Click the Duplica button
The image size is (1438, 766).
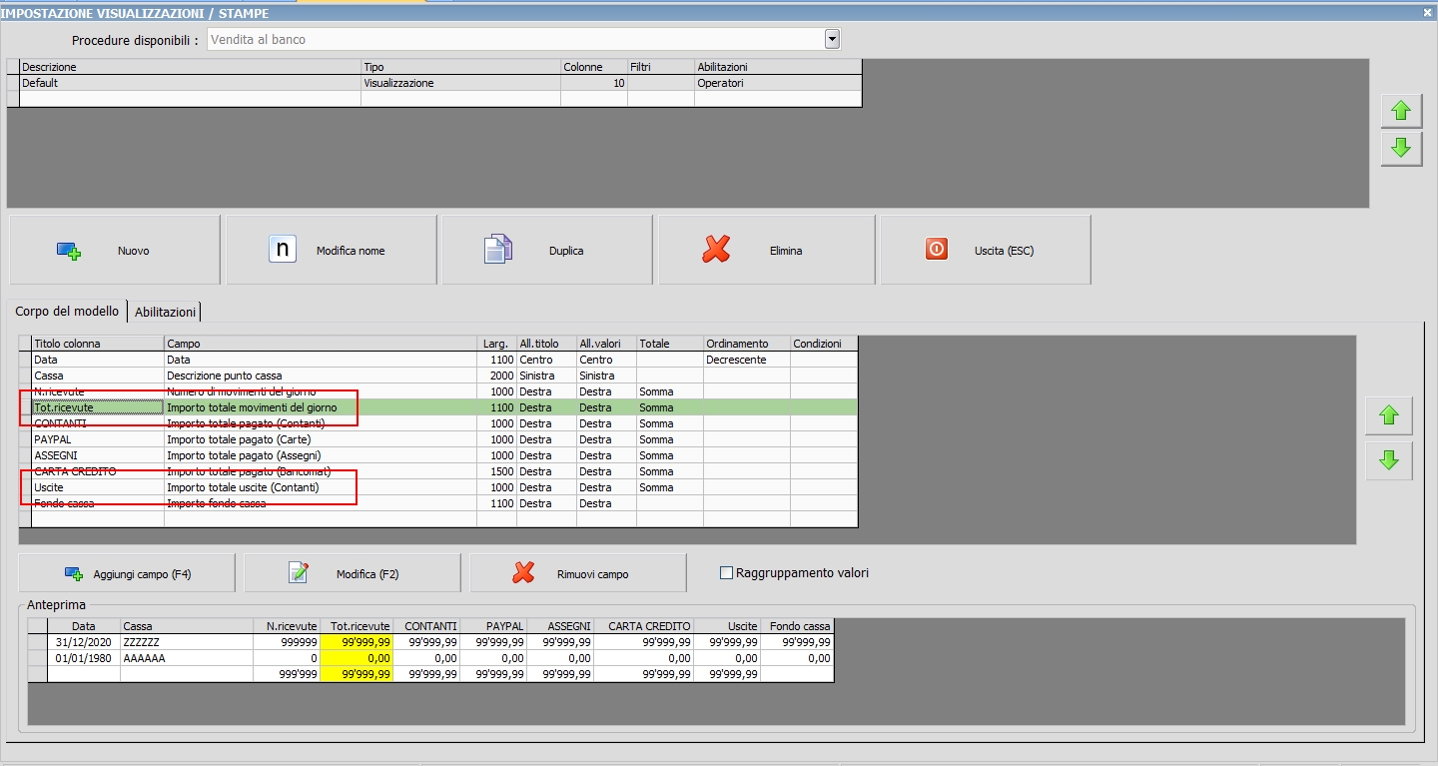[x=547, y=250]
